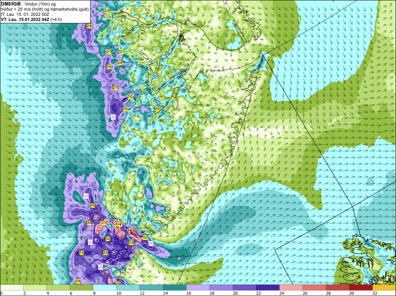Image resolution: width=396 pixels, height=296 pixels.
Task: Choose the 22–24 m/s dark indigo legend swatch
Action: (268, 288)
